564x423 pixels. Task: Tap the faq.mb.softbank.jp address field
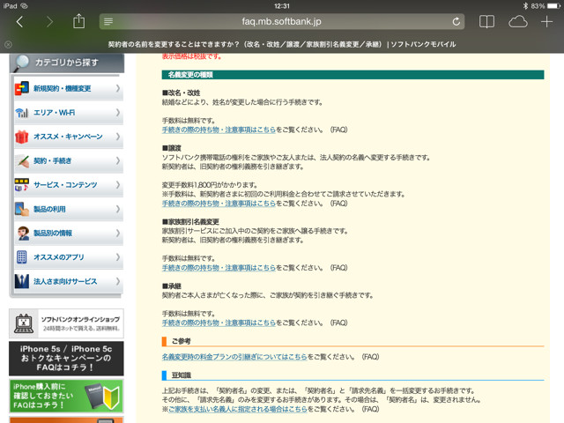[282, 21]
